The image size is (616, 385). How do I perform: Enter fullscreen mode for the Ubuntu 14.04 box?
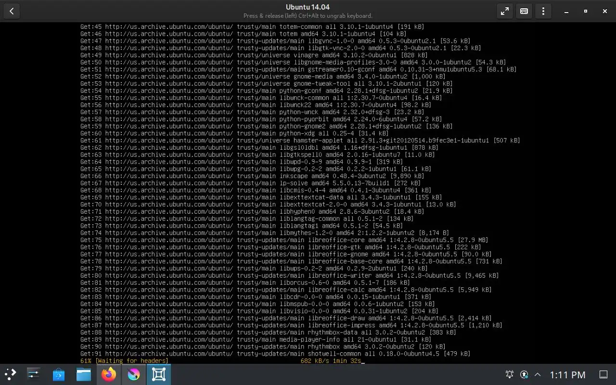pos(505,11)
